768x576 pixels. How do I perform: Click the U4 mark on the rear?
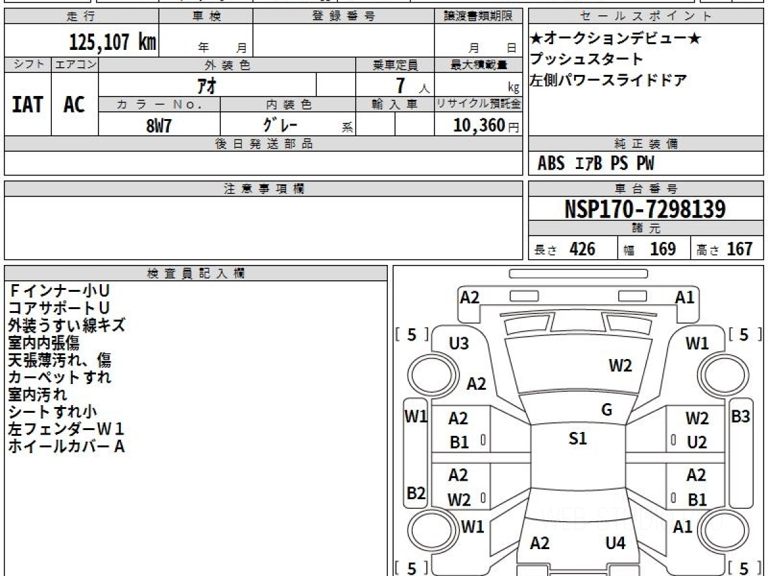click(x=615, y=543)
